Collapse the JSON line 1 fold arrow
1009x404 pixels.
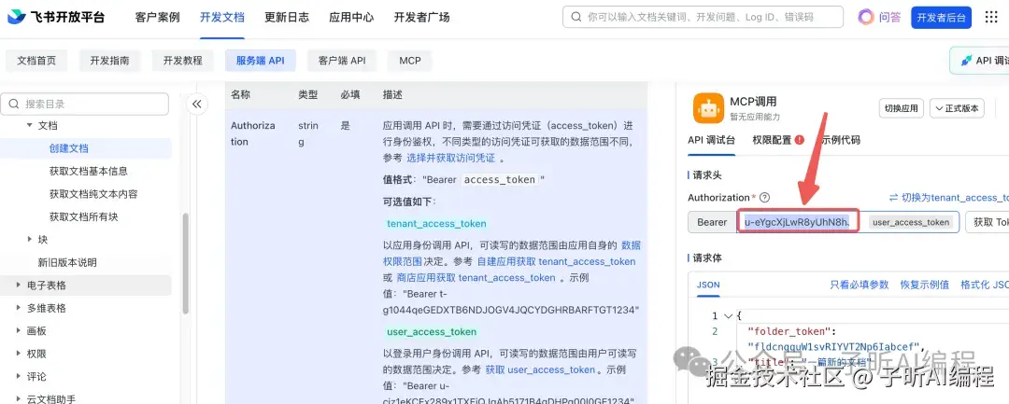click(x=729, y=315)
